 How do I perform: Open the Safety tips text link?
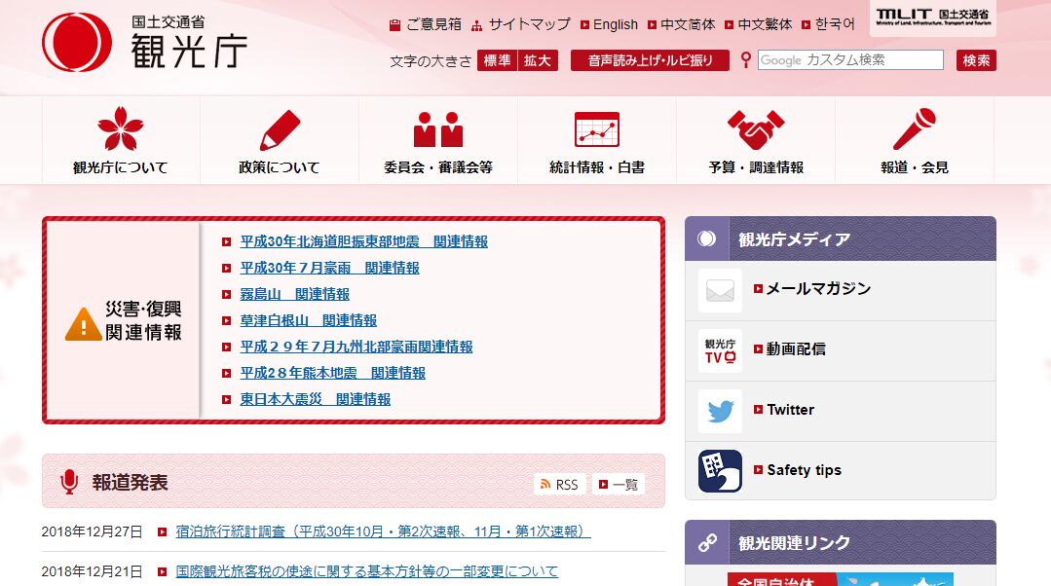click(804, 470)
